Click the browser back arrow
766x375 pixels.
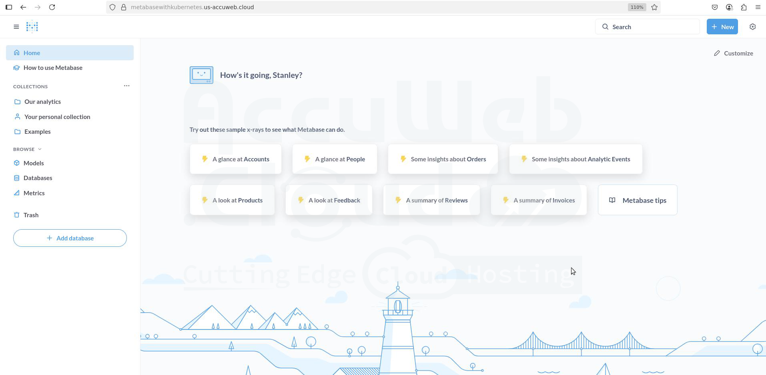pyautogui.click(x=23, y=7)
